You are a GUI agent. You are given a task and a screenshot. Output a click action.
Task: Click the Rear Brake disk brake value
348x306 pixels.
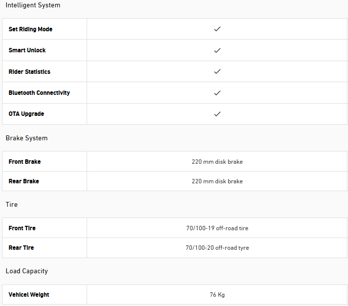(x=217, y=181)
